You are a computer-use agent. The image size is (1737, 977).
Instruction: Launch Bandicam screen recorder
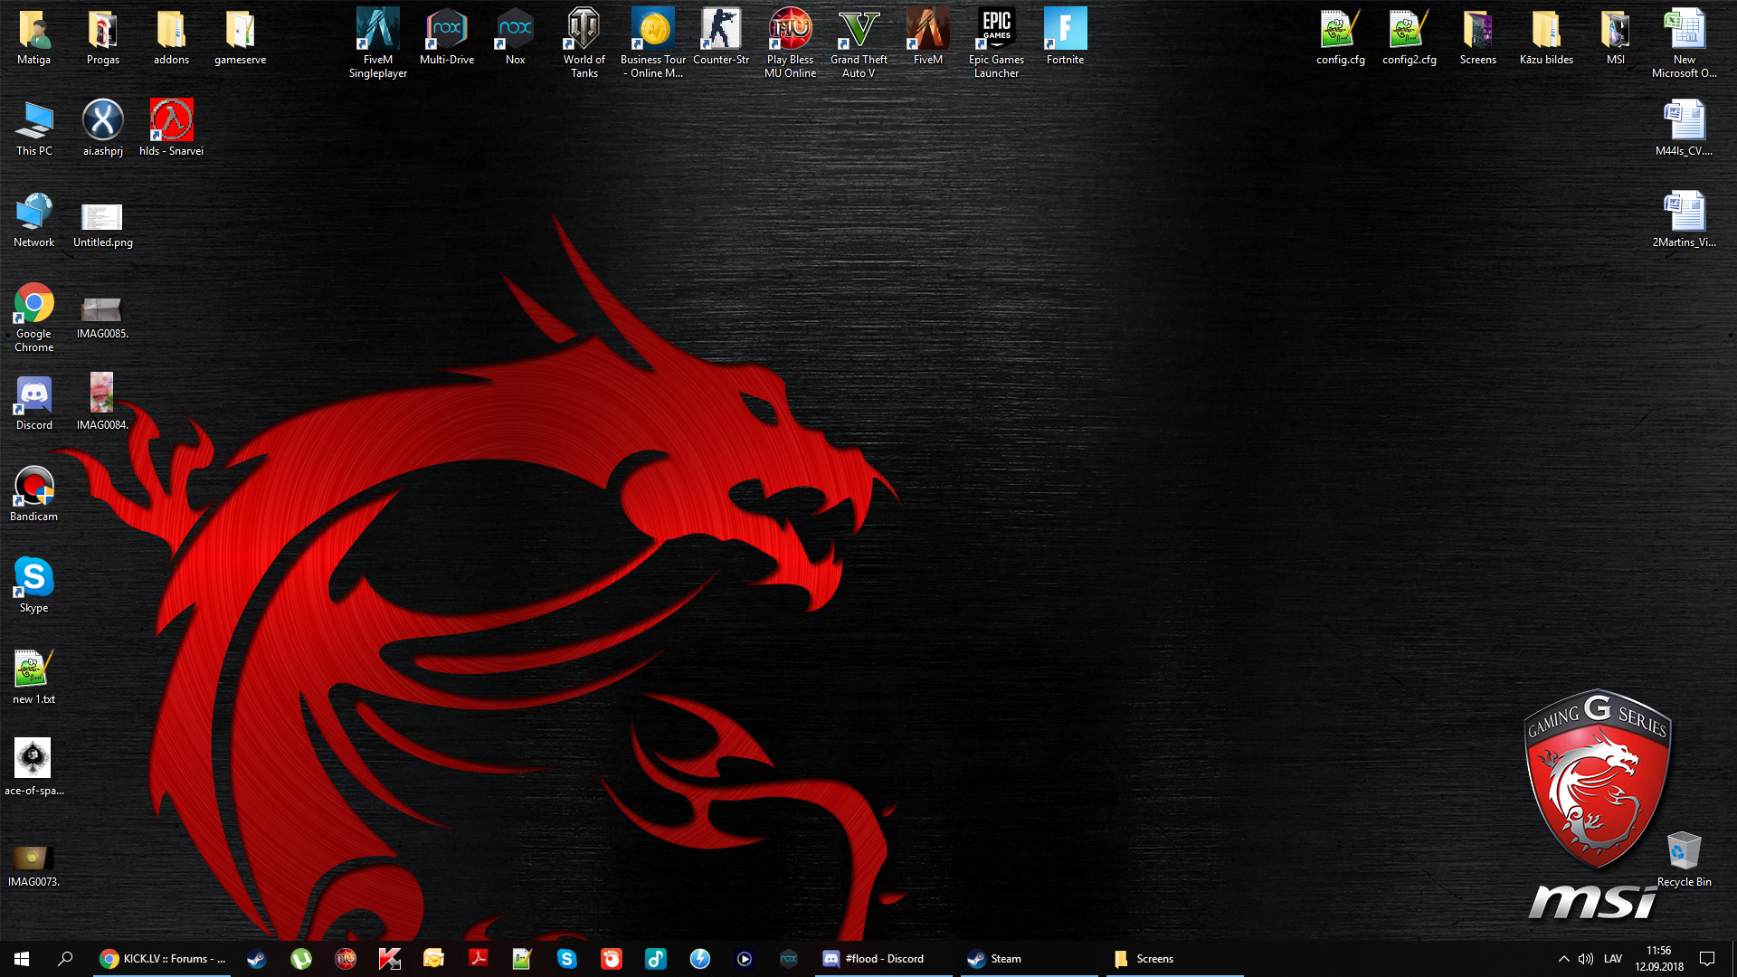click(x=33, y=494)
